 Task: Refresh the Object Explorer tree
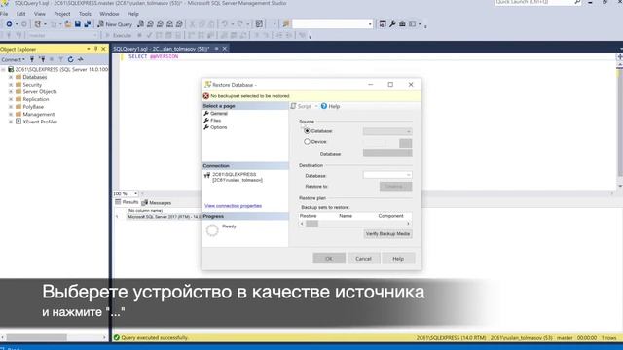(x=71, y=59)
